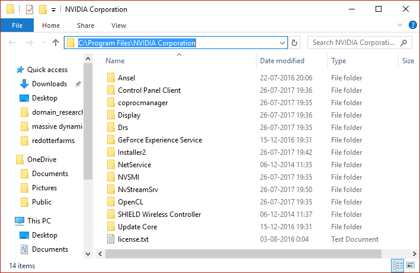Click the Up one level arrow

pyautogui.click(x=56, y=43)
